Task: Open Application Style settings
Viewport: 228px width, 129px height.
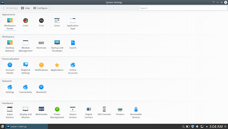Action: [73, 24]
